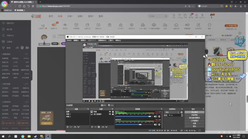Image resolution: width=248 pixels, height=139 pixels.
Task: Undock the audio mixer panel via its header icon
Action: [x=162, y=109]
